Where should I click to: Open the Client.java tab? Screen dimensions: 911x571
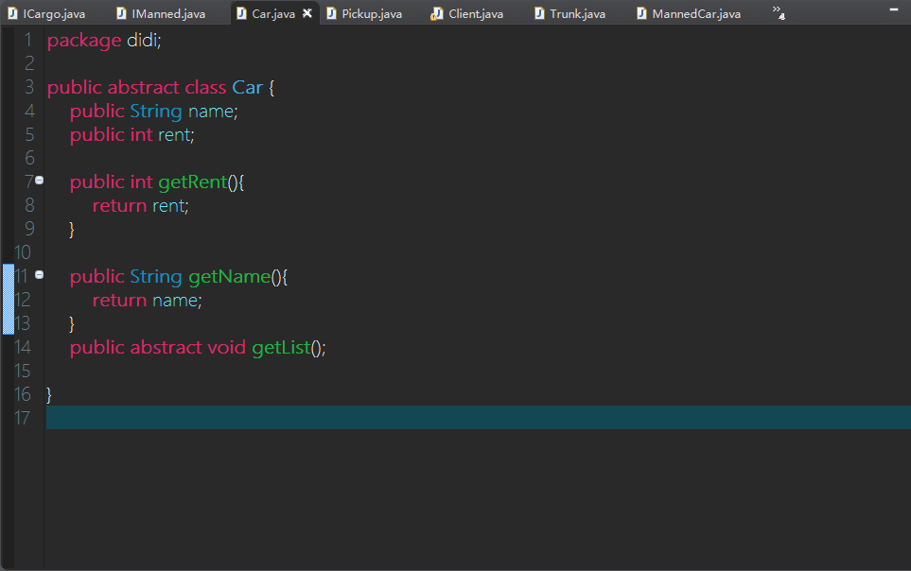[476, 14]
